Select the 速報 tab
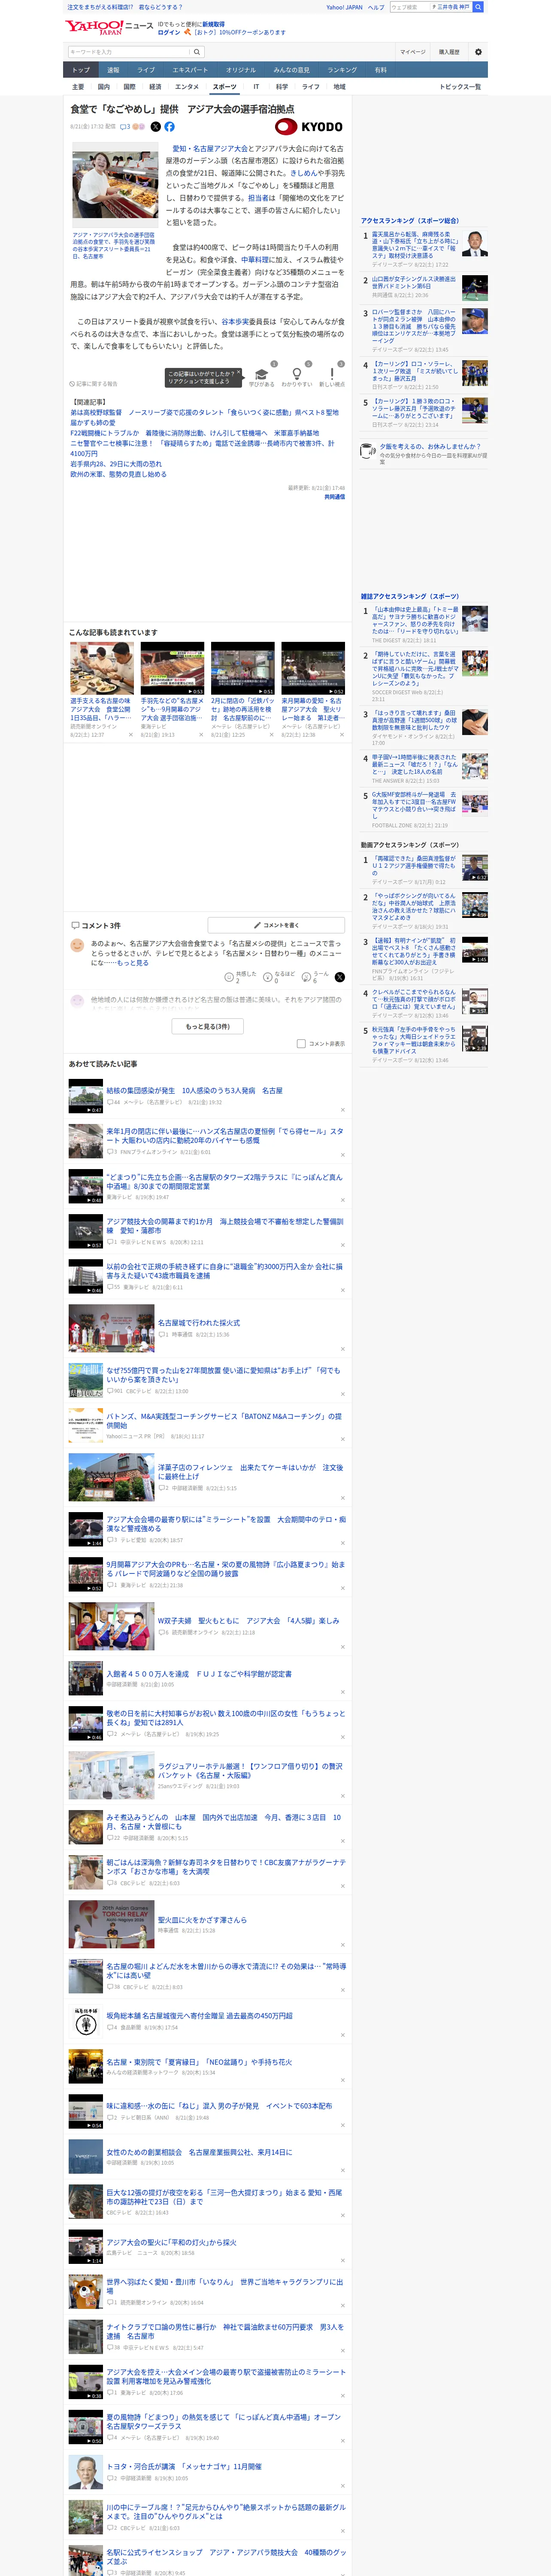551x2576 pixels. click(x=113, y=70)
